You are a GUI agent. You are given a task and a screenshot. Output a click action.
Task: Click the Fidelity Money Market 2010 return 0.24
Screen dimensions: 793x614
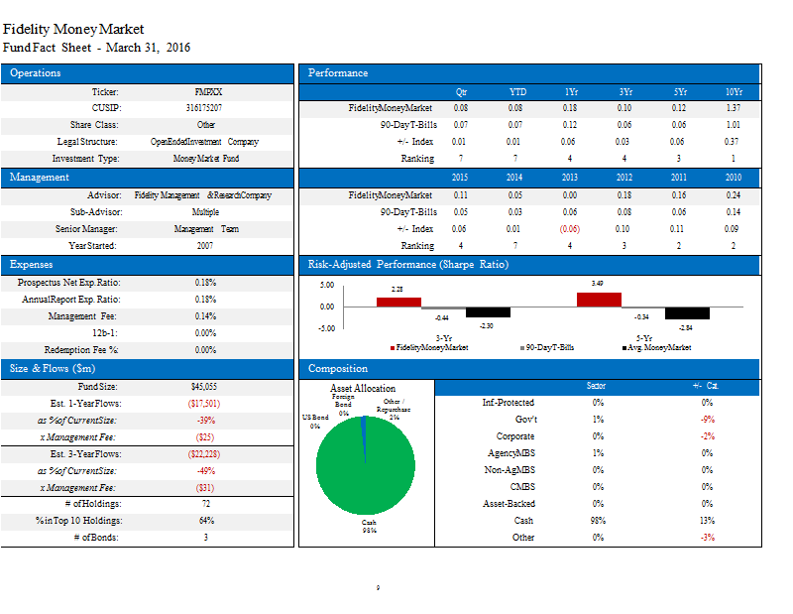click(x=734, y=195)
